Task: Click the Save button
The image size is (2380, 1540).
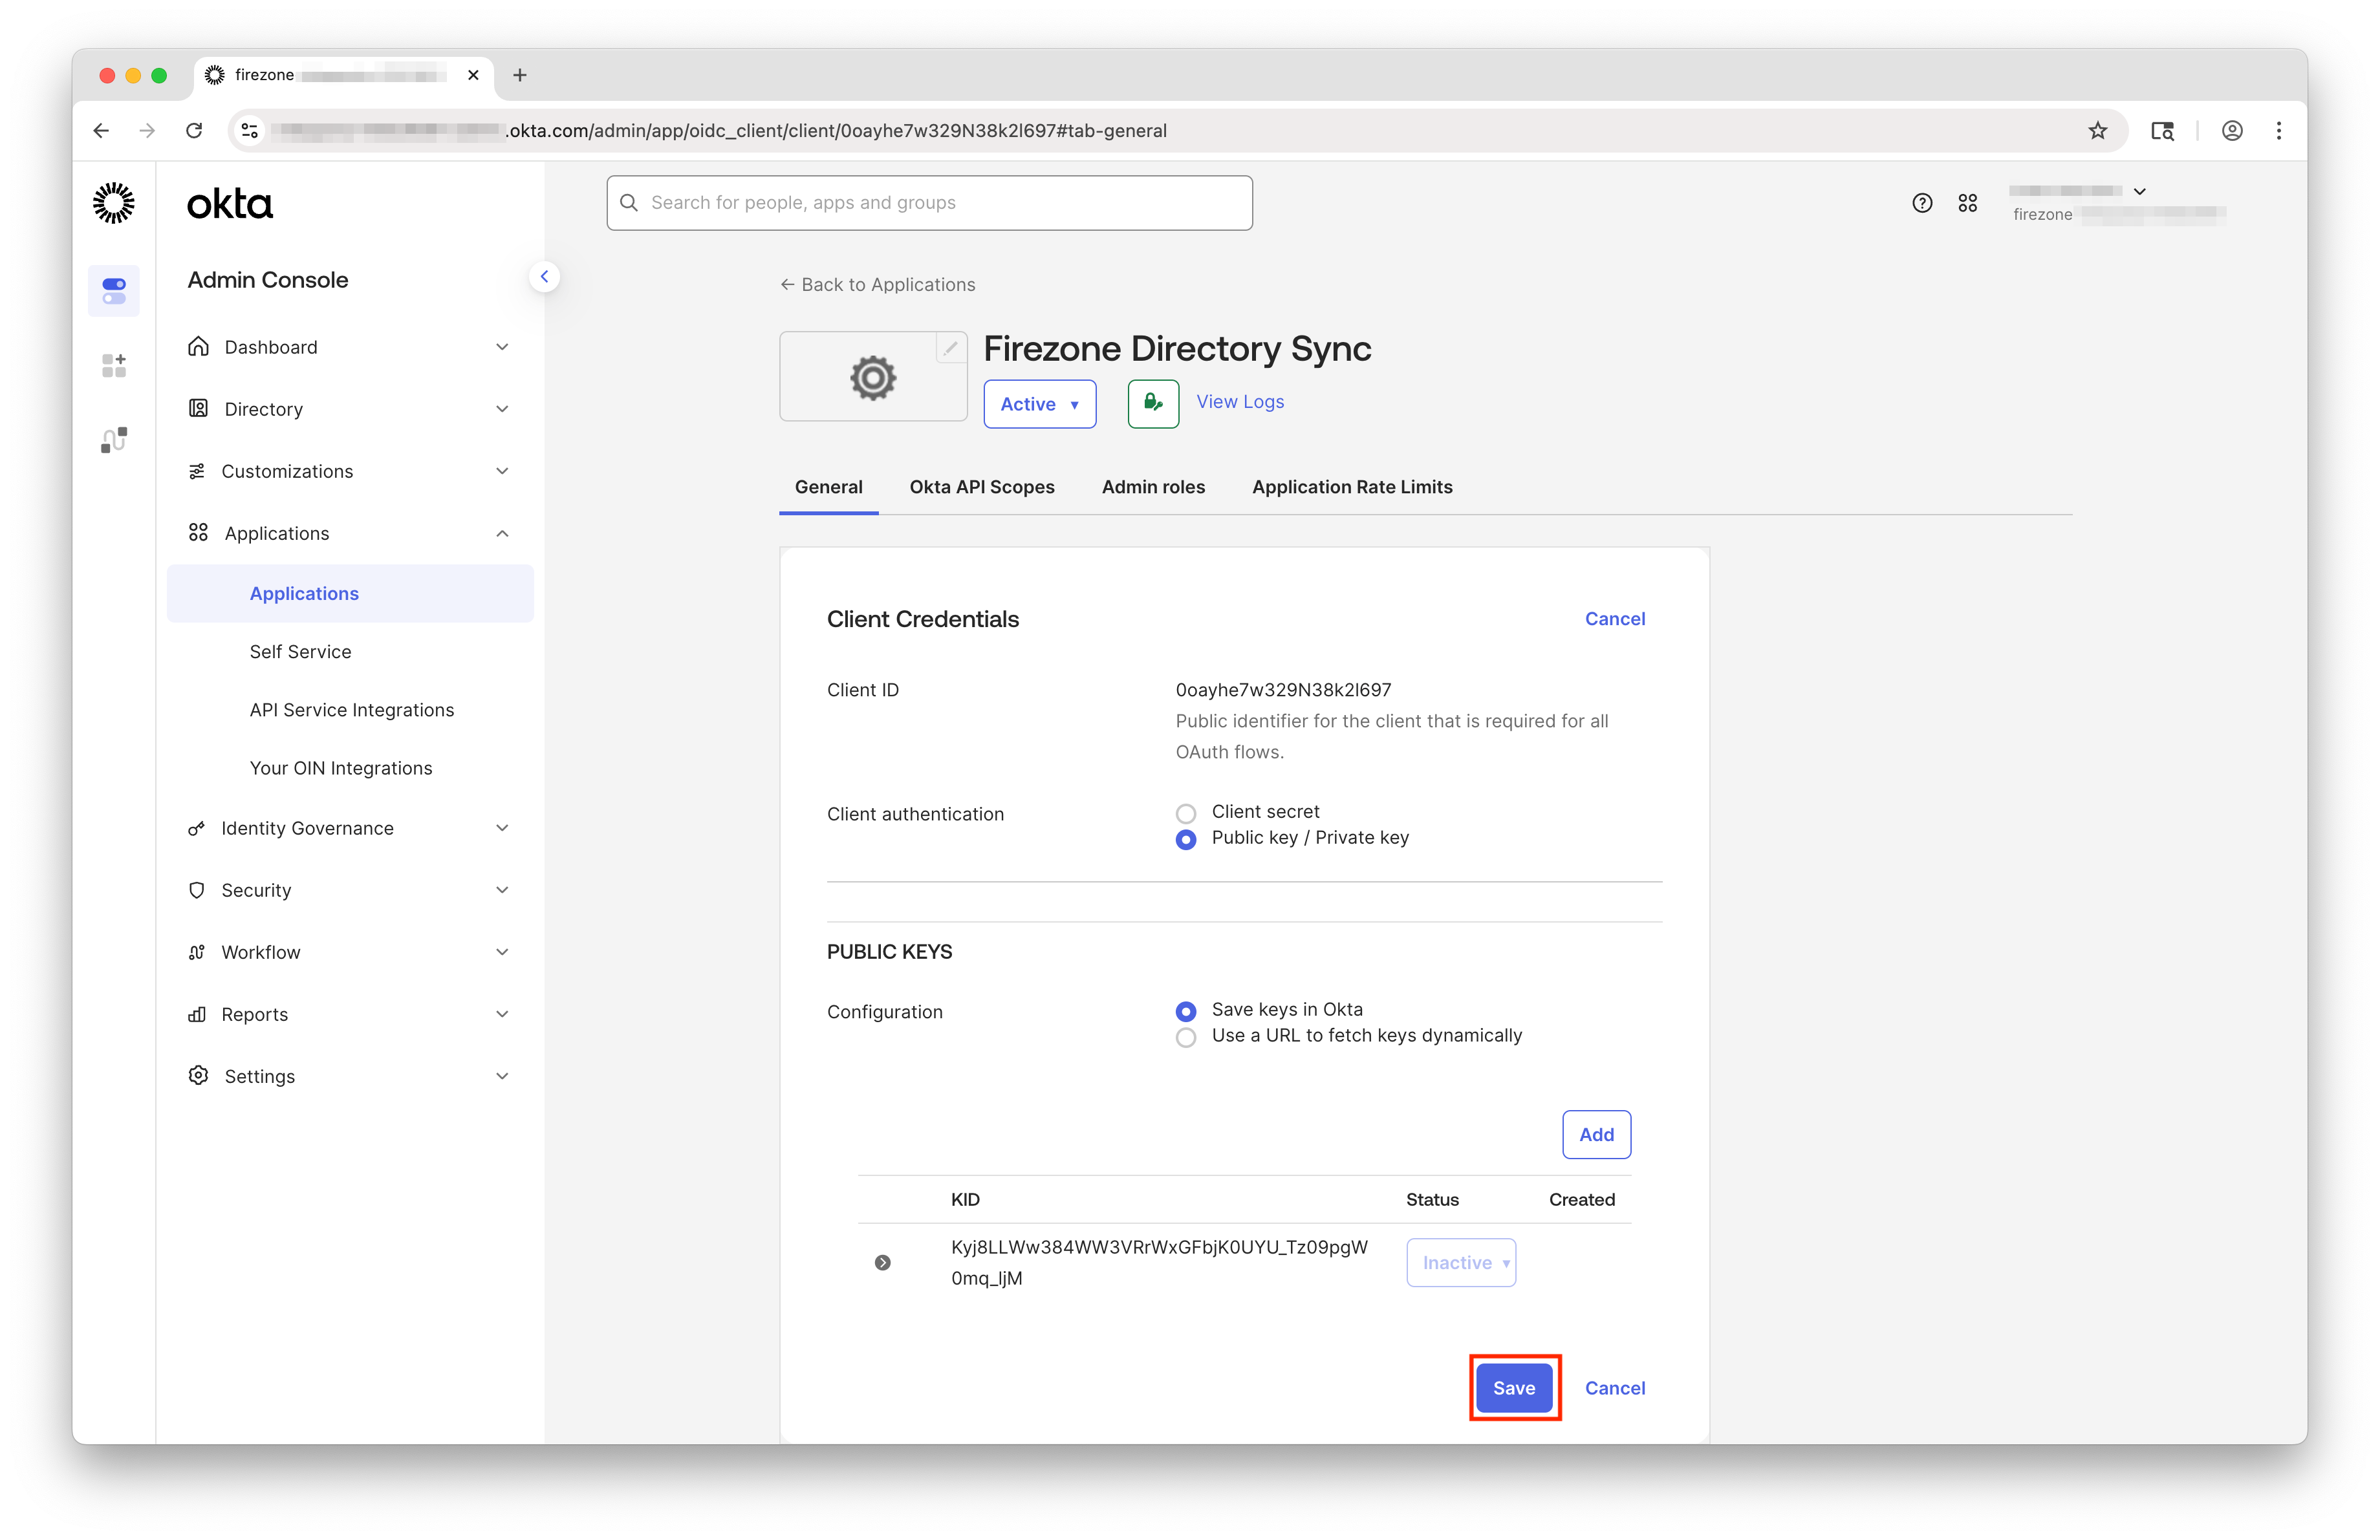Action: pyautogui.click(x=1513, y=1387)
